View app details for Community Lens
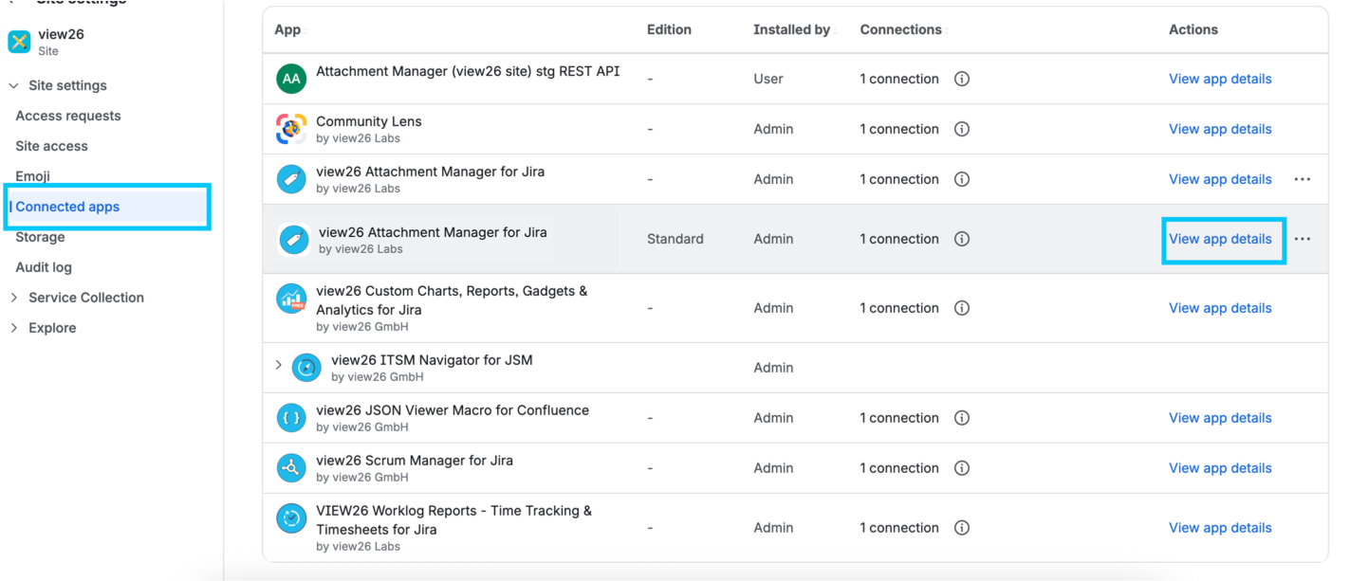Screen dimensions: 1350x581 1220,129
